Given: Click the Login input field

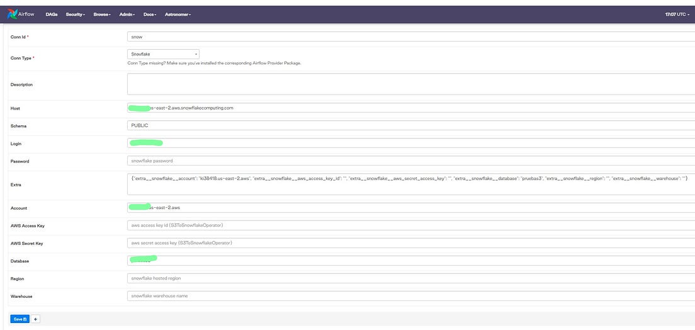Looking at the screenshot, I should pos(411,143).
